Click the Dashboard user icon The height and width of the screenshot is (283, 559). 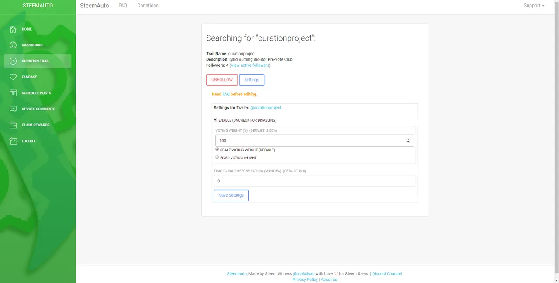[13, 45]
